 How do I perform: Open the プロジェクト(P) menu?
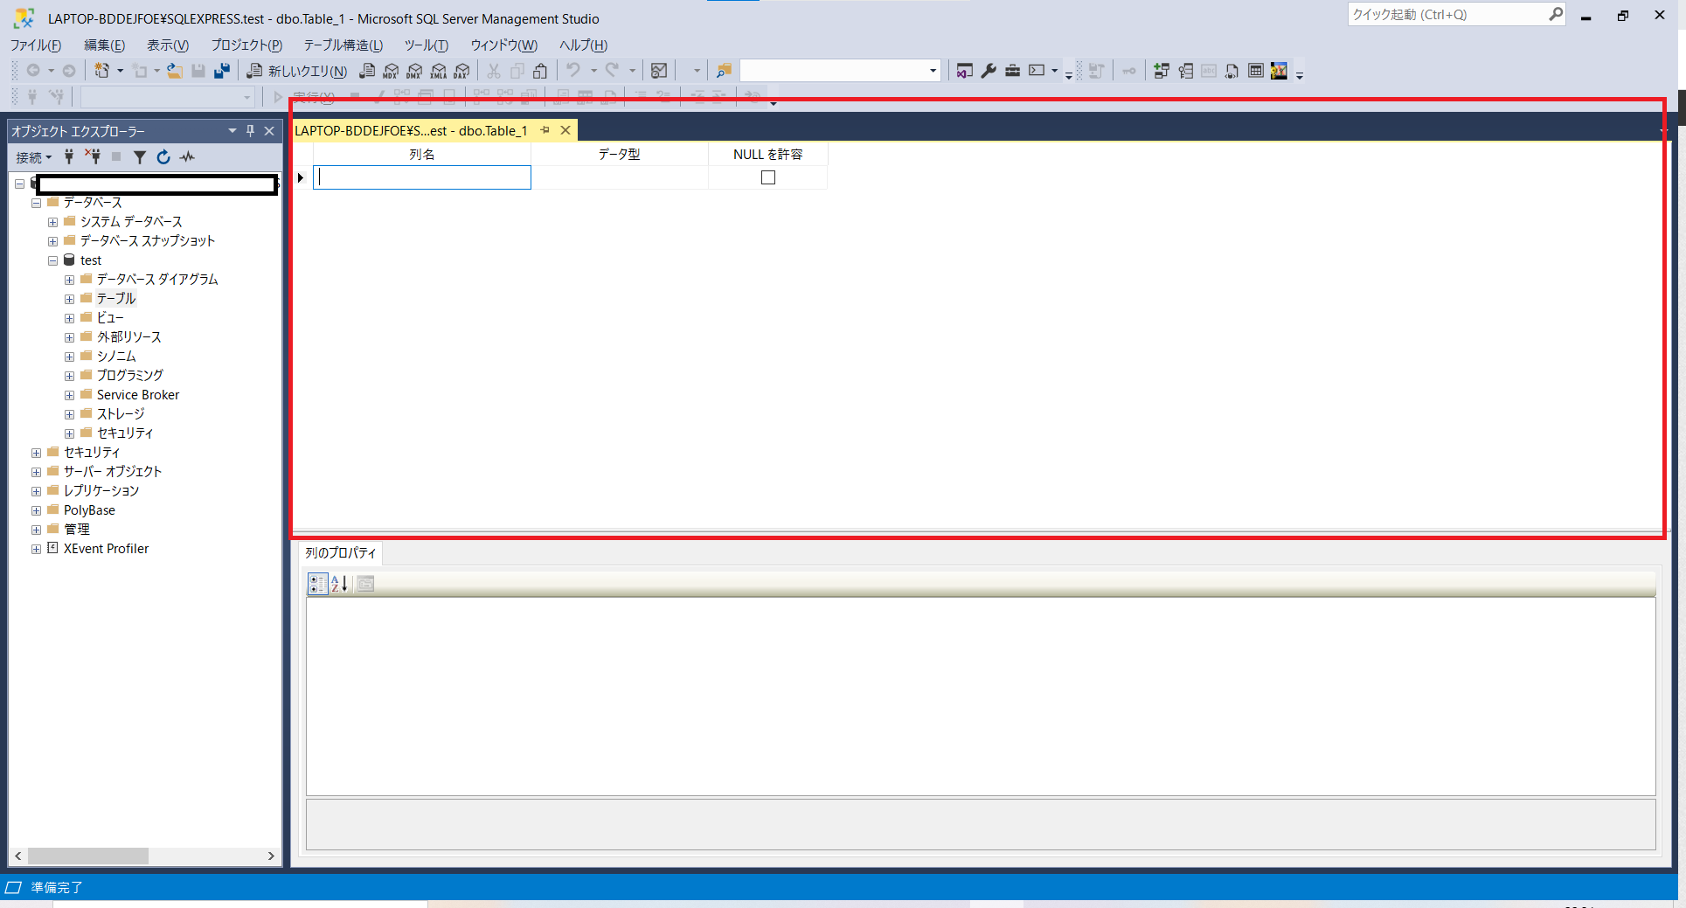246,45
